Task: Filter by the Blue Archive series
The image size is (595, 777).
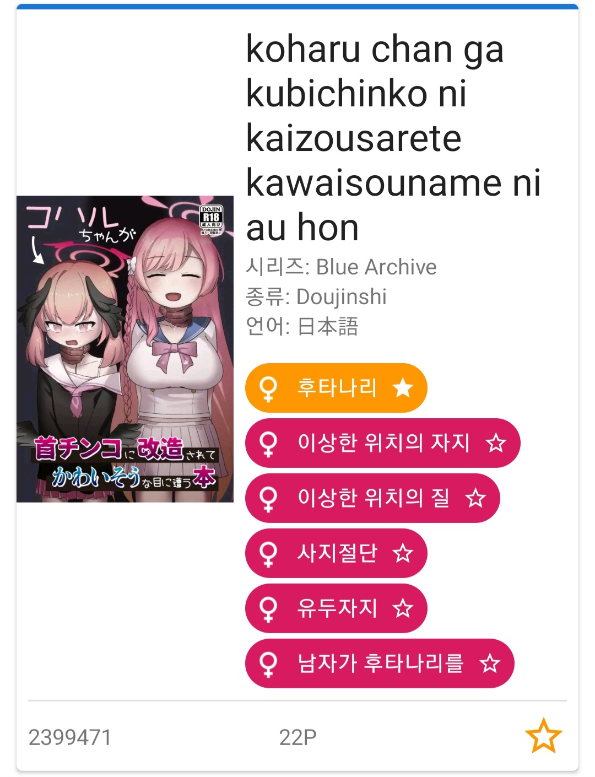Action: (x=376, y=267)
